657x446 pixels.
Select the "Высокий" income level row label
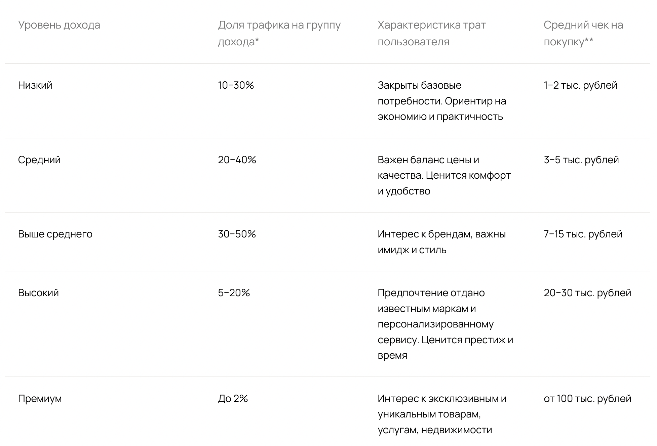coord(38,293)
